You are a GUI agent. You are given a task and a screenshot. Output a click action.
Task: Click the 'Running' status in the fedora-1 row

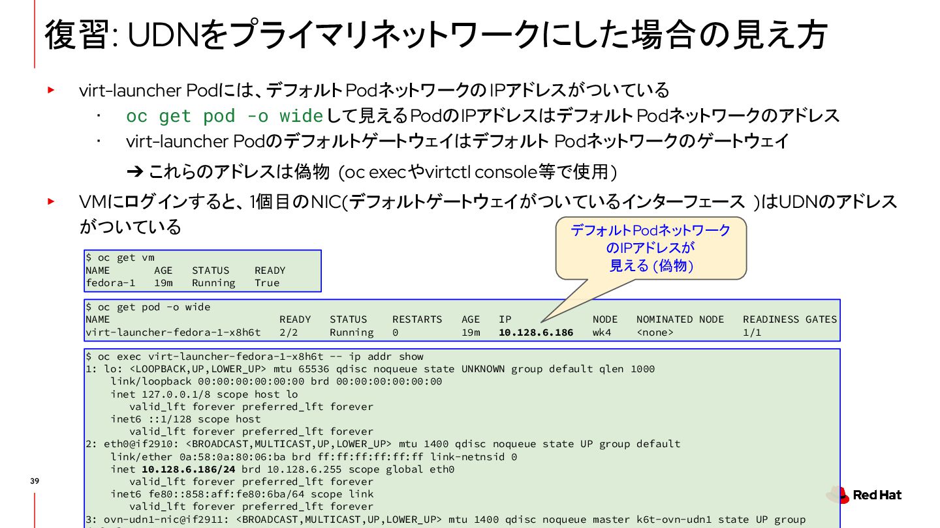click(x=213, y=283)
